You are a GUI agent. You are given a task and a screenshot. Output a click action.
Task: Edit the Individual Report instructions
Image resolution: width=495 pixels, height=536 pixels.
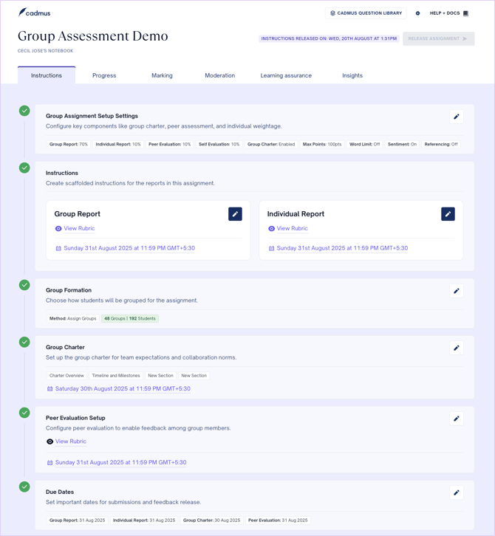(448, 214)
